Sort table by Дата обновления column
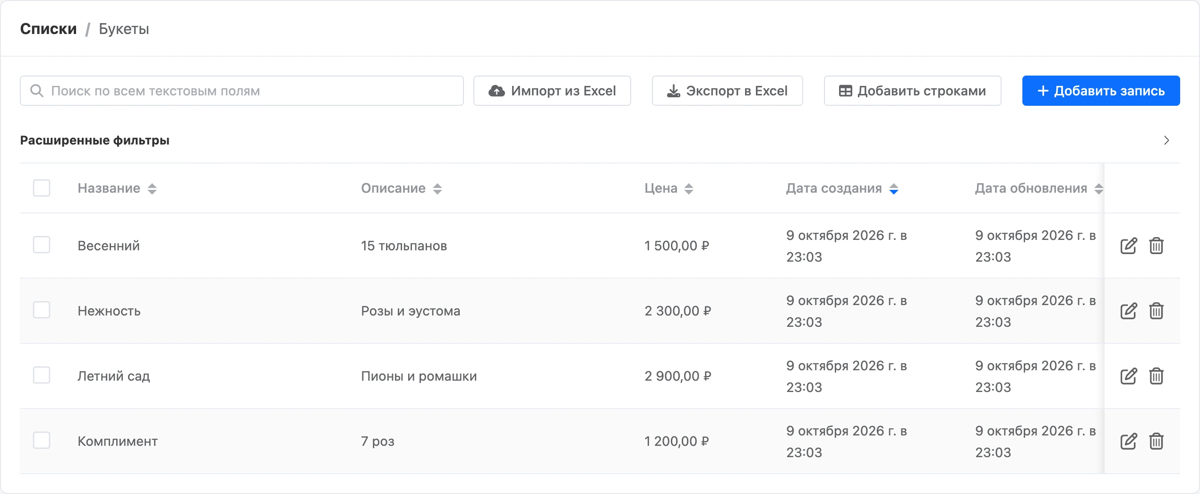Screen dimensions: 1200x494 pos(1099,189)
